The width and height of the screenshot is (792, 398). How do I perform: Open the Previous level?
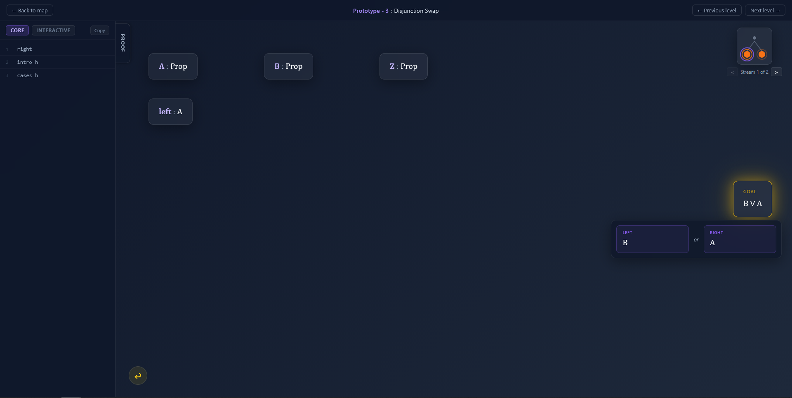point(717,10)
